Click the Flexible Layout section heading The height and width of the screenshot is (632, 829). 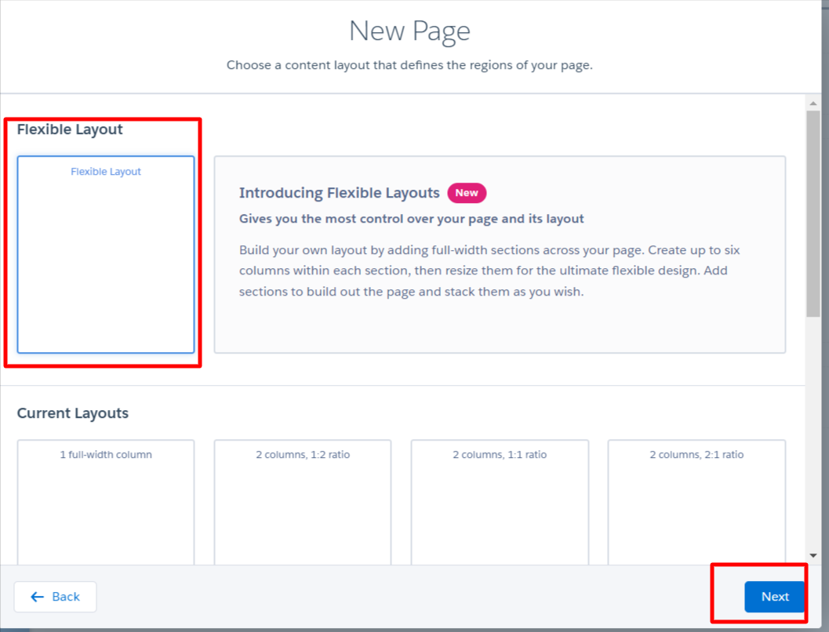(x=70, y=129)
